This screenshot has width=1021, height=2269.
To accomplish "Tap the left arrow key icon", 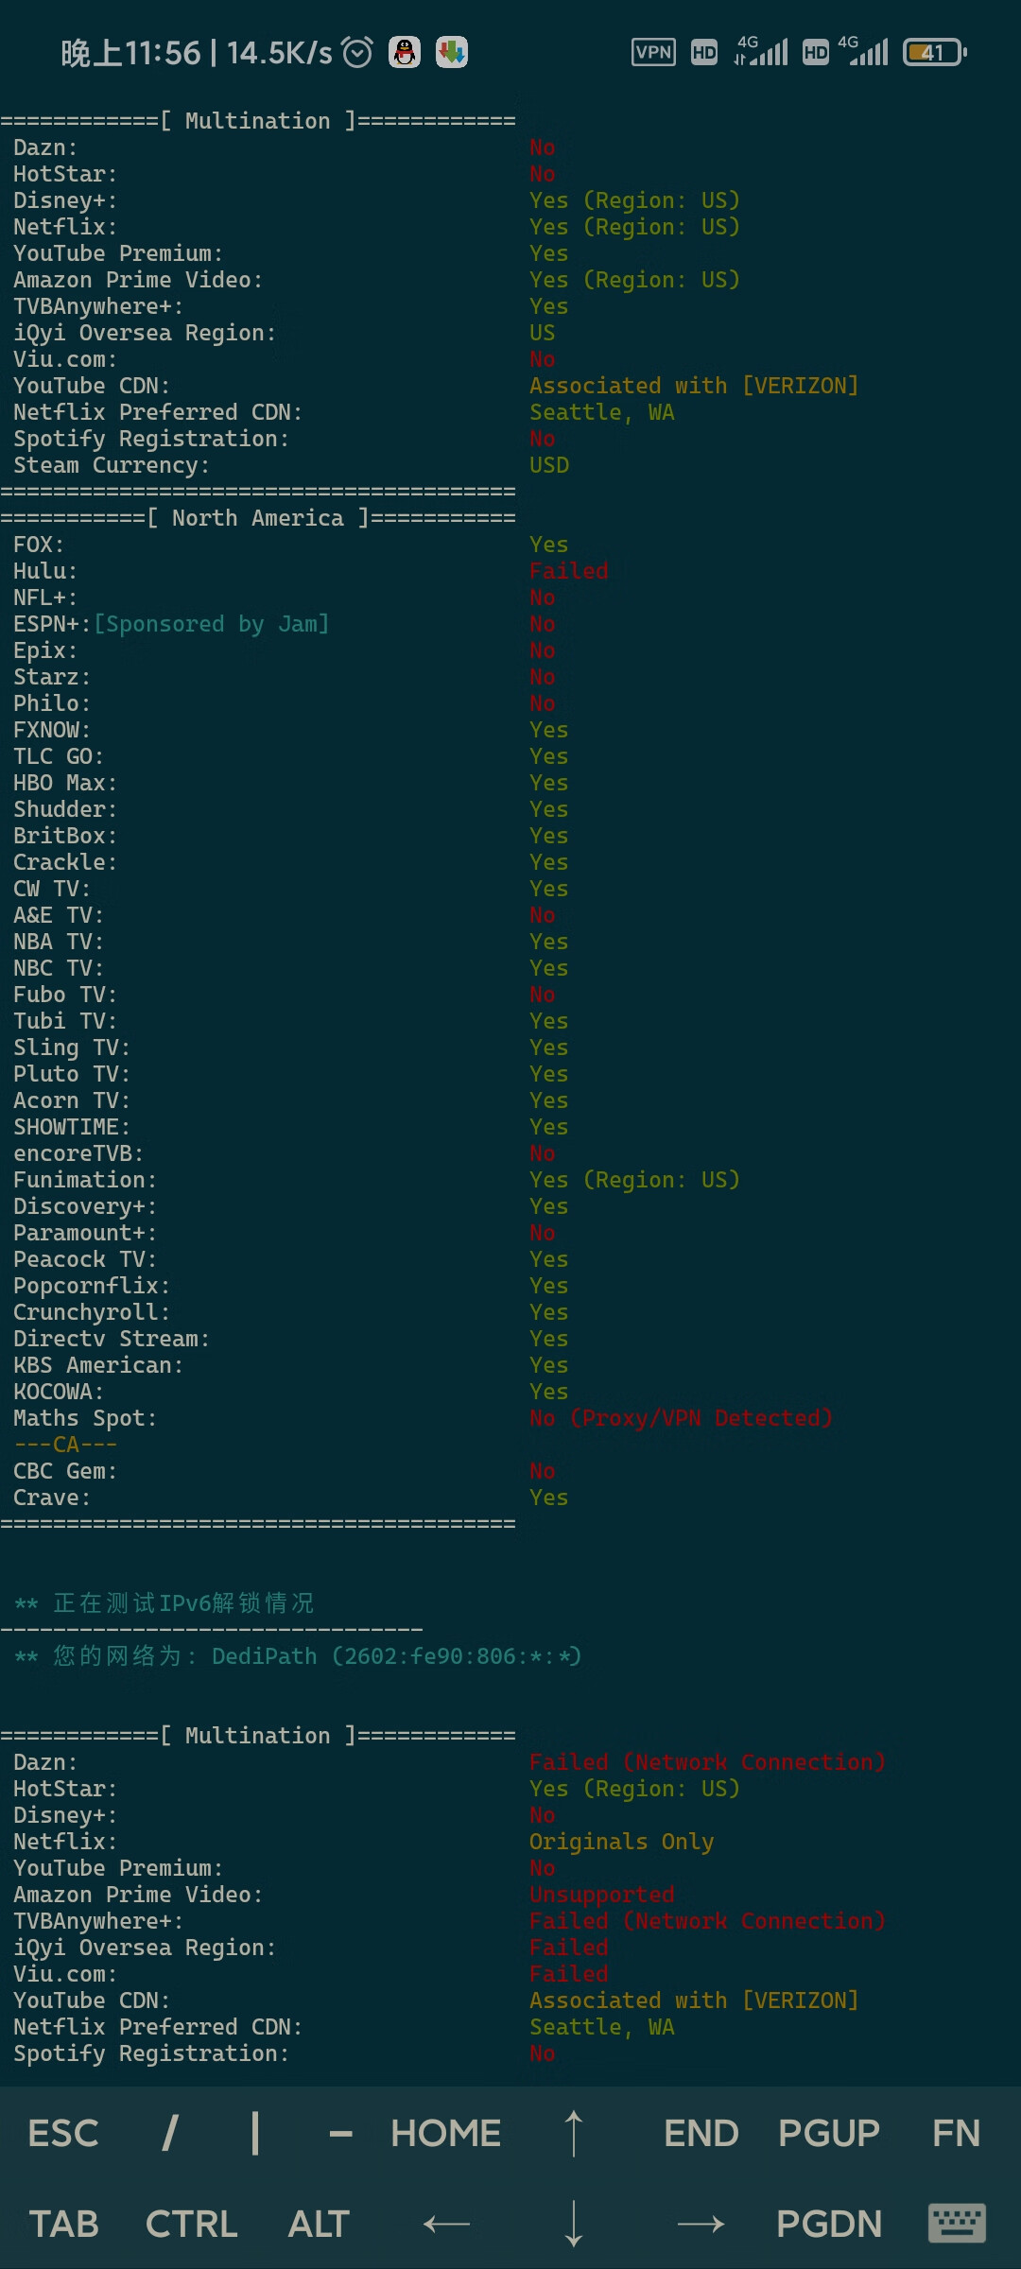I will point(446,2224).
